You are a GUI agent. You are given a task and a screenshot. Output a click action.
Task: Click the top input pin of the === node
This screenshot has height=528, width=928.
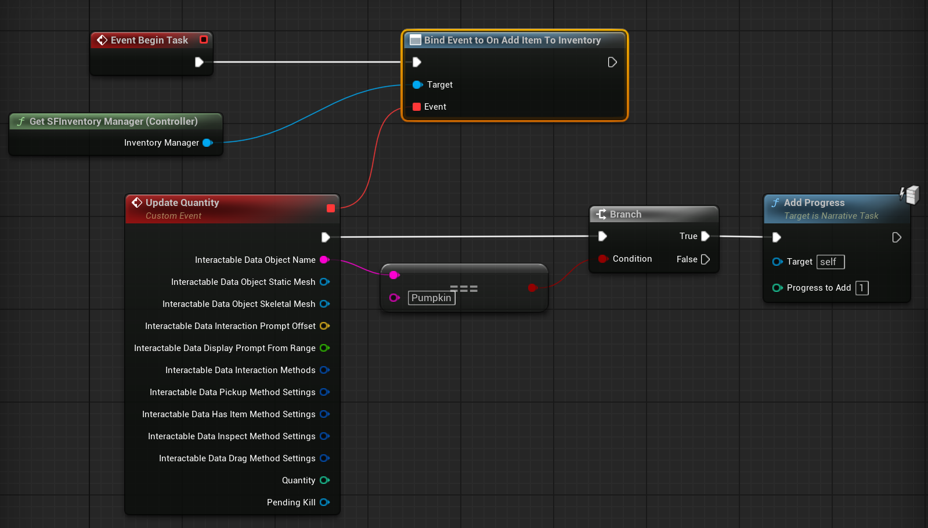tap(395, 275)
